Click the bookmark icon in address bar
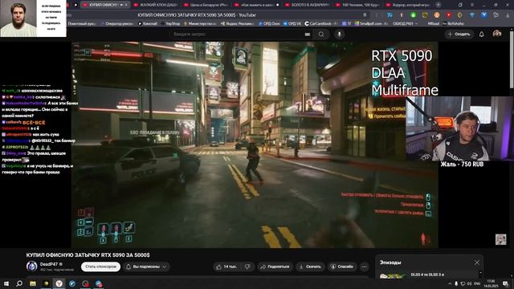The width and height of the screenshot is (514, 289). click(365, 15)
